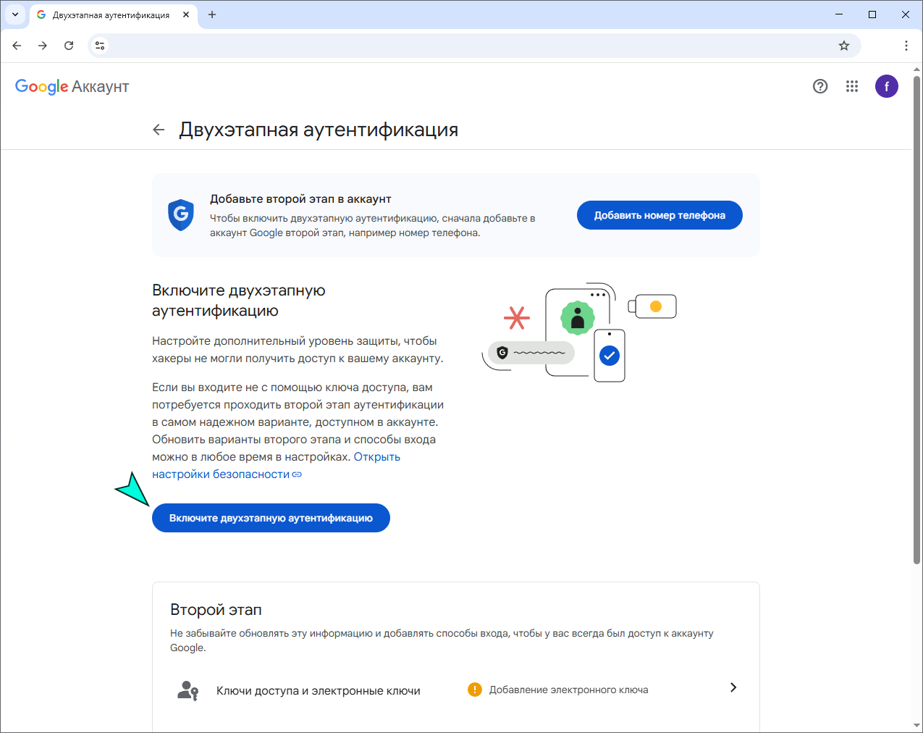Open Help via the question mark icon
The width and height of the screenshot is (923, 733).
(820, 86)
